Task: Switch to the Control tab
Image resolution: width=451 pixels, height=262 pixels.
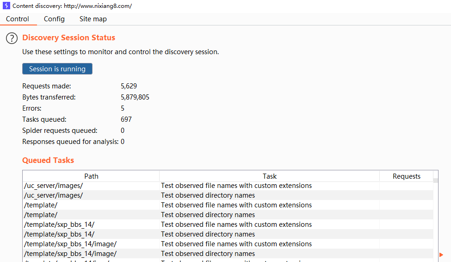Action: point(18,19)
